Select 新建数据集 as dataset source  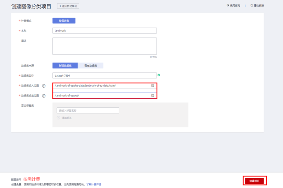point(65,65)
